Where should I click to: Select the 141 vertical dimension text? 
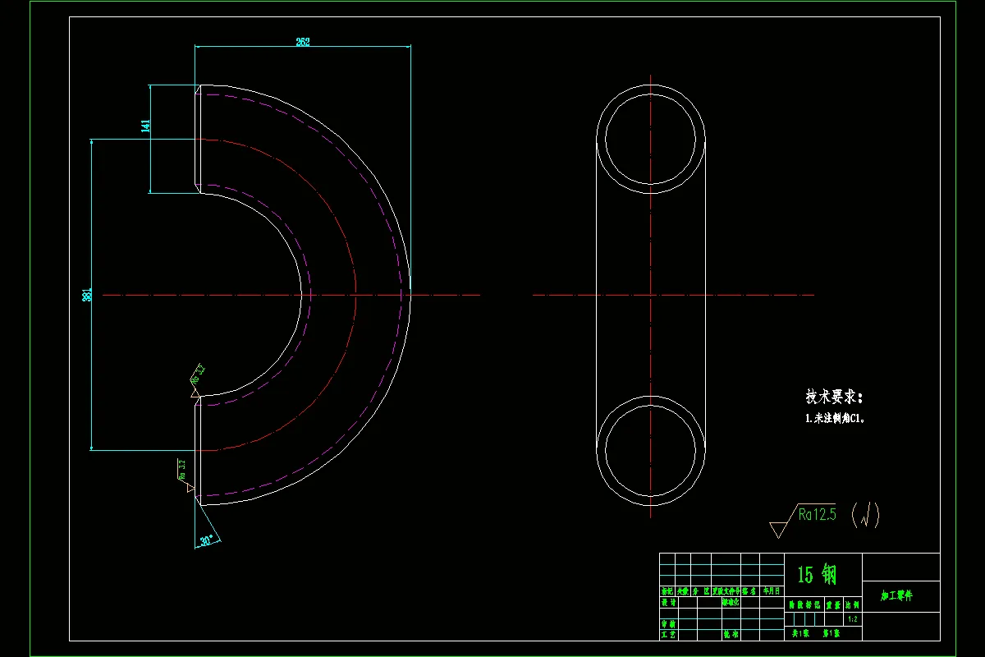coord(145,126)
